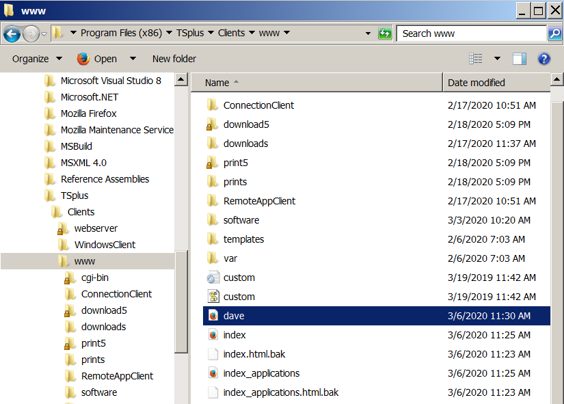Toggle the preview pane icon
The height and width of the screenshot is (404, 564).
coord(520,59)
